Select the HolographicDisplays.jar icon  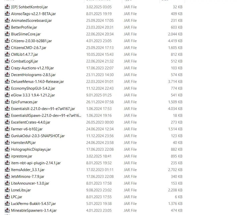[7, 149]
